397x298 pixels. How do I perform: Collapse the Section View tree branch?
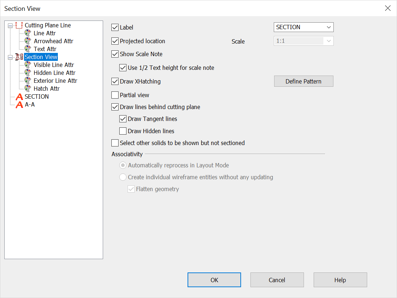point(9,57)
